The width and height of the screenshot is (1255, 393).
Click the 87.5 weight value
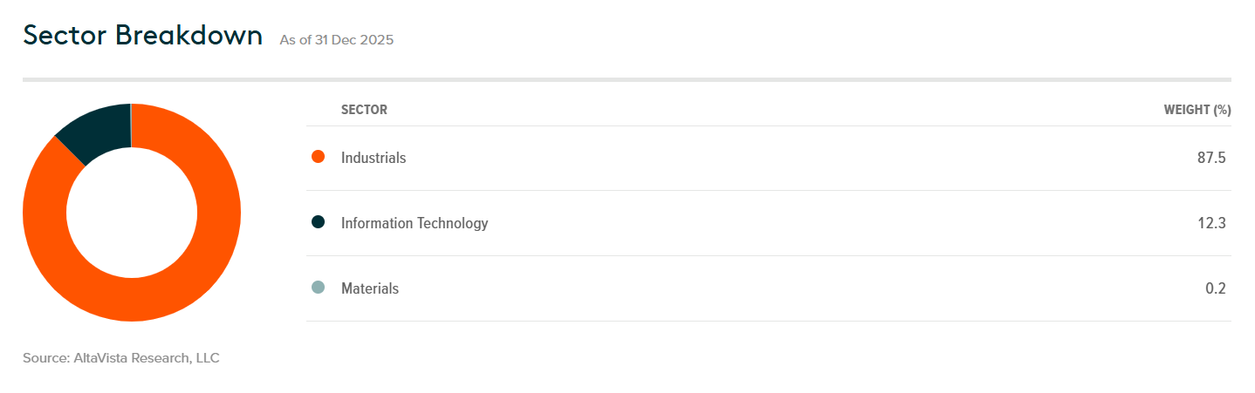1211,158
